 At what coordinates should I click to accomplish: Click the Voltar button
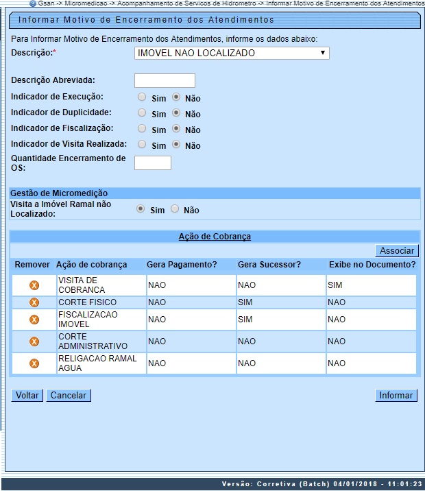tap(27, 396)
